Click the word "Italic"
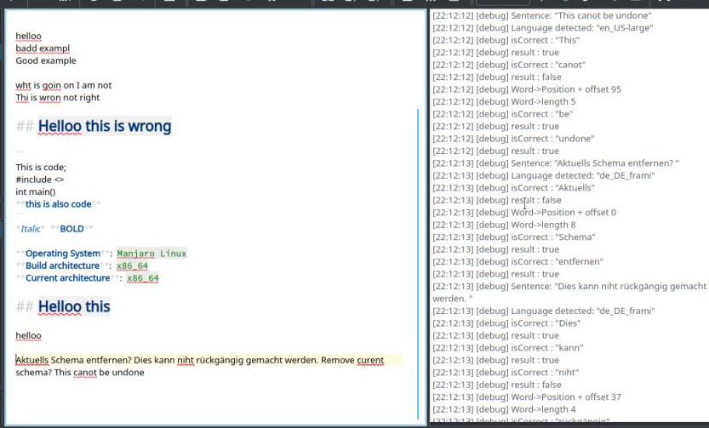Image resolution: width=709 pixels, height=428 pixels. coord(31,229)
